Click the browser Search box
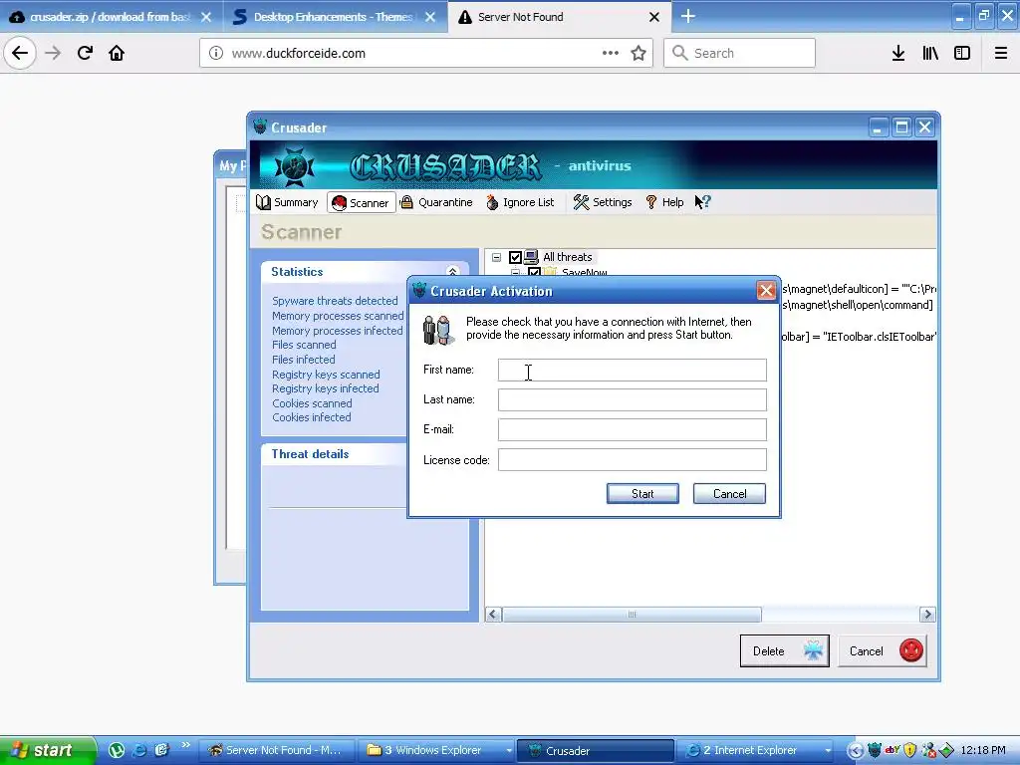The image size is (1020, 765). [x=740, y=53]
